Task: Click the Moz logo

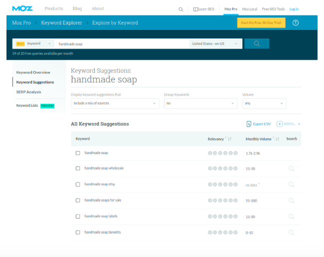Action: 22,8
